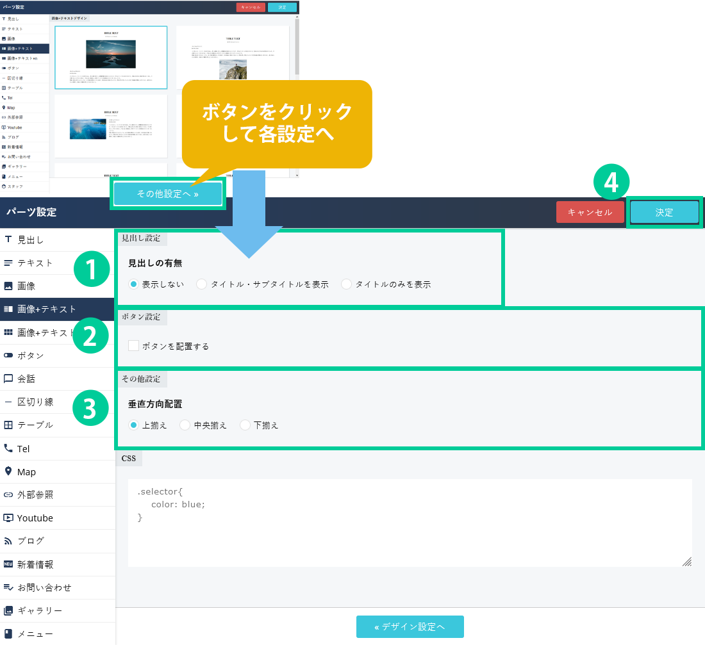Choose タイトル・サブタイトルを表示 radio option
Screen dimensions: 705x645
[202, 284]
